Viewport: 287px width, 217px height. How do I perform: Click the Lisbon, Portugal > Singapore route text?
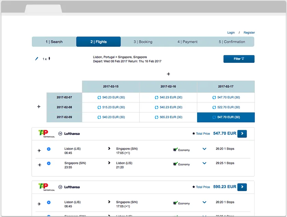click(120, 57)
